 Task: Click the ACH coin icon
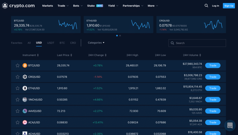[25, 133]
